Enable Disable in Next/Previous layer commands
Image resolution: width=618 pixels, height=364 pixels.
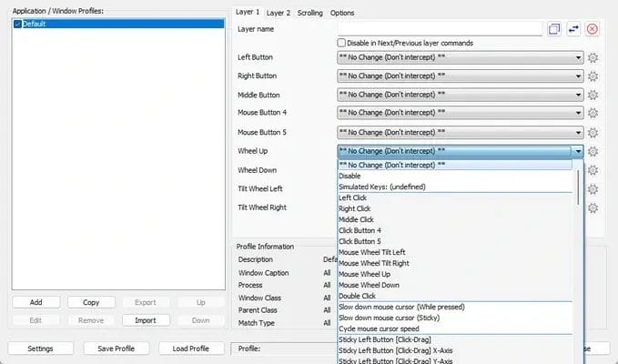[x=342, y=43]
